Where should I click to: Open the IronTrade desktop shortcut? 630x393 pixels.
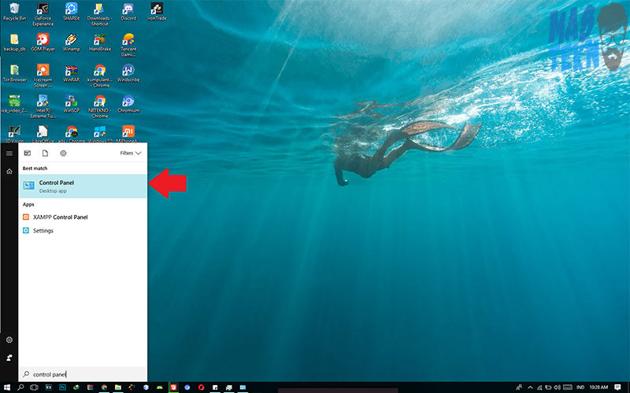point(157,11)
